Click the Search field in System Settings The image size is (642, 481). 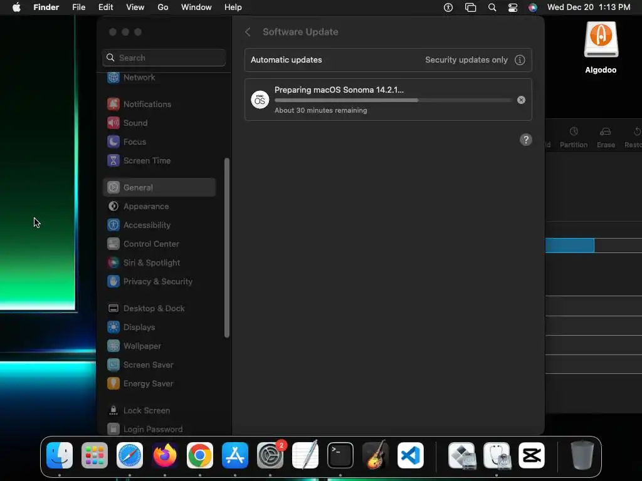pyautogui.click(x=164, y=58)
